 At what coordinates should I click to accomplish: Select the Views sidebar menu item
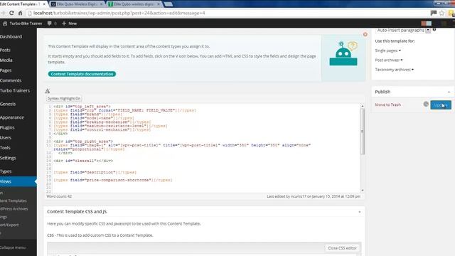[x=18, y=181]
